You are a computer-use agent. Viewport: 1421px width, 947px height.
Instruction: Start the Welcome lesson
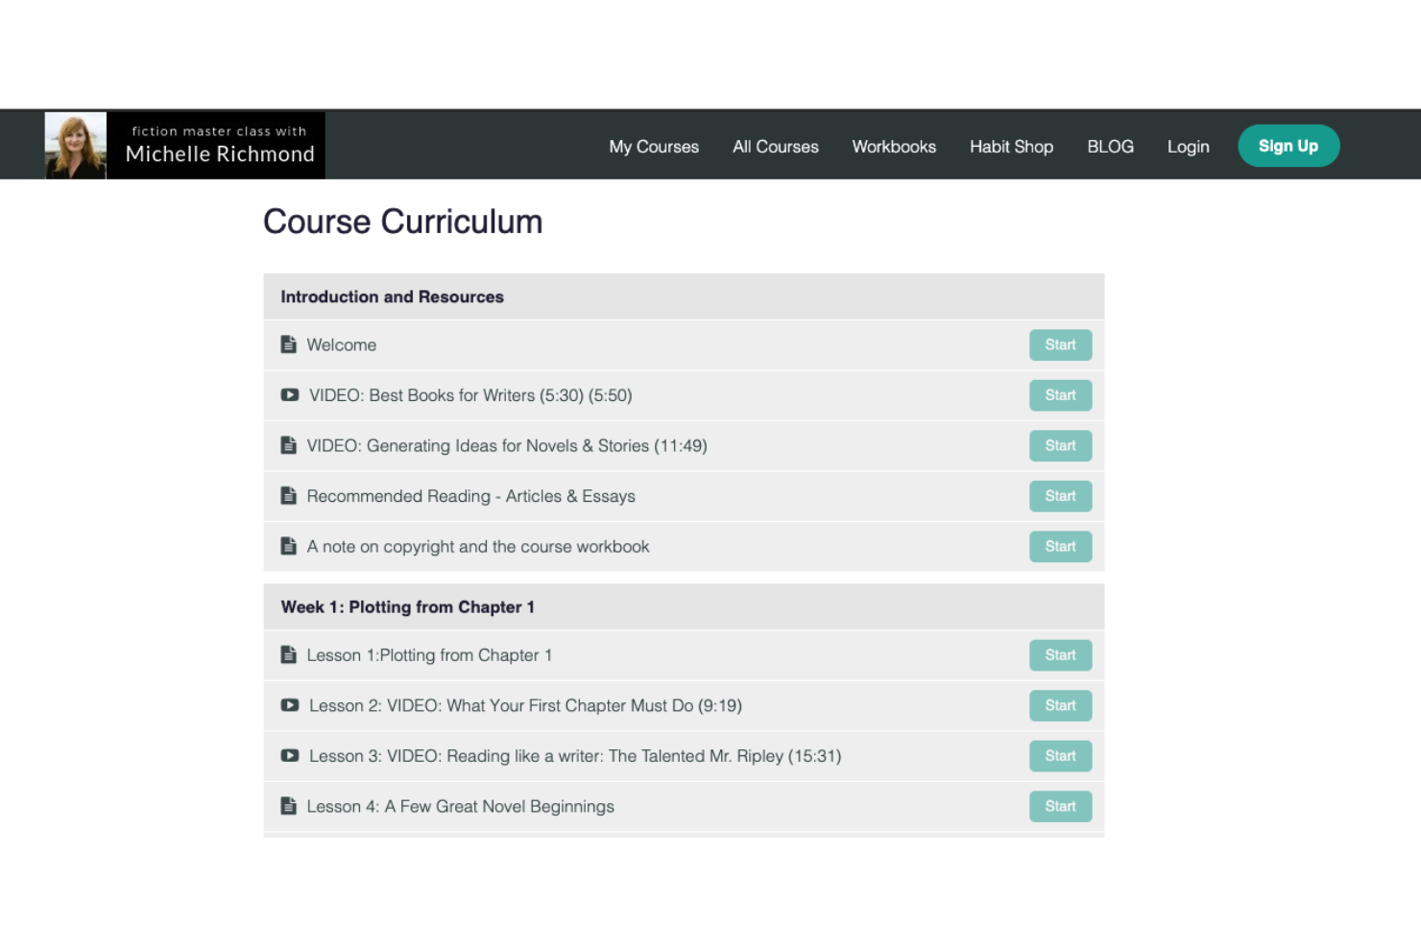coord(1060,343)
